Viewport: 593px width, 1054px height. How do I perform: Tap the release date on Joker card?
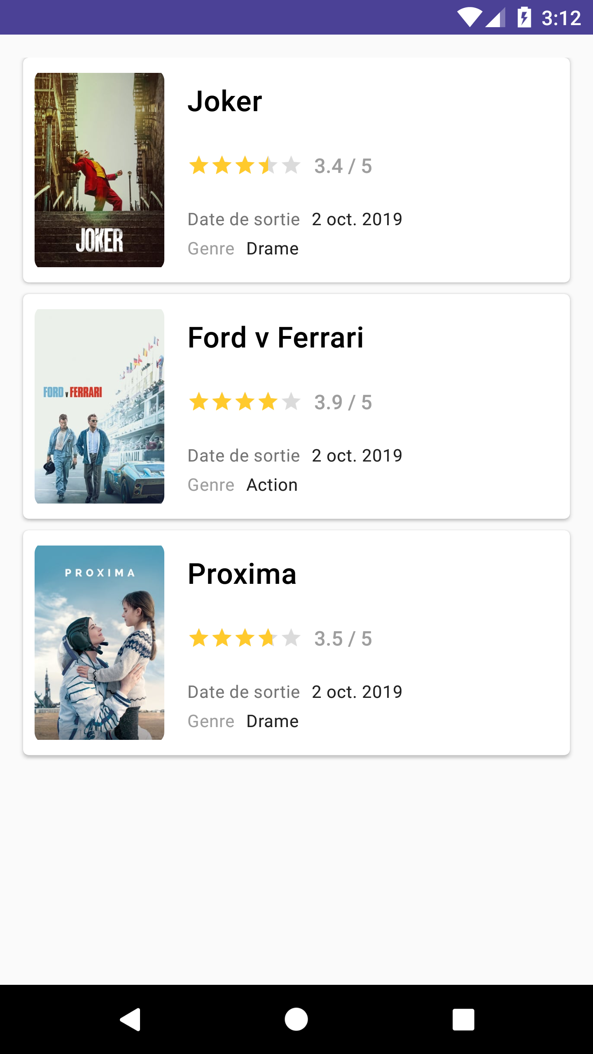[x=357, y=219]
